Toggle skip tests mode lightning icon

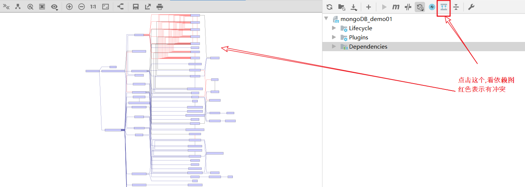pyautogui.click(x=432, y=7)
